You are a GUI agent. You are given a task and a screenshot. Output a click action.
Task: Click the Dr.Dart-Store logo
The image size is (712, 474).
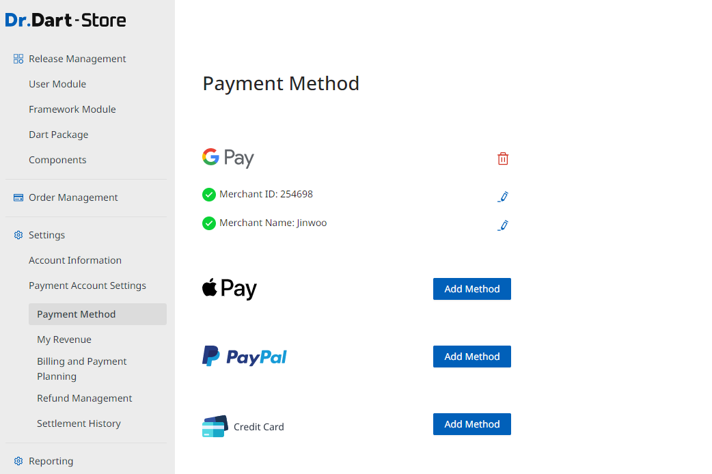pyautogui.click(x=66, y=20)
